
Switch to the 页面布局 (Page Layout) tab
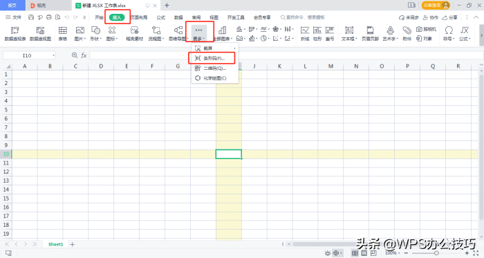click(139, 17)
